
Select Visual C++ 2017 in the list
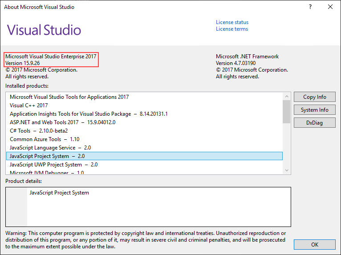click(x=144, y=105)
